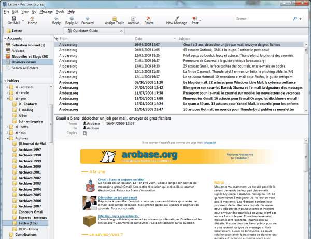Image resolution: width=311 pixels, height=239 pixels.
Task: Click the Forward arrow icon
Action: point(87,19)
